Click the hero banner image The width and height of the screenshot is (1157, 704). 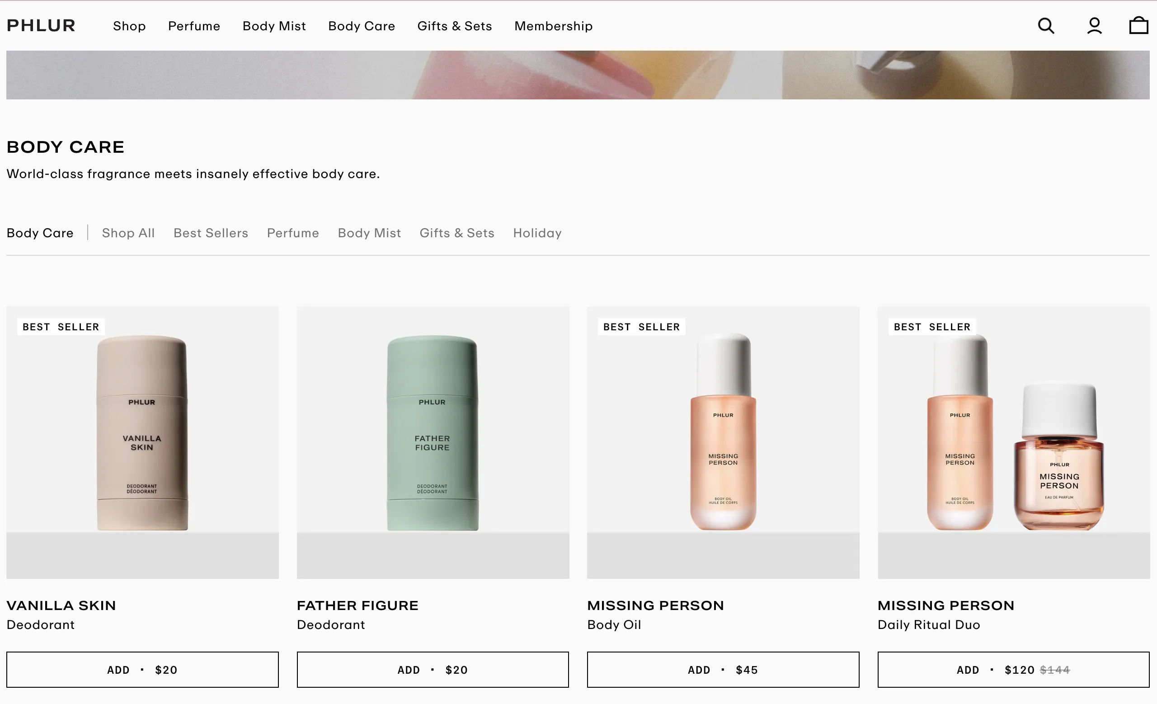(578, 75)
